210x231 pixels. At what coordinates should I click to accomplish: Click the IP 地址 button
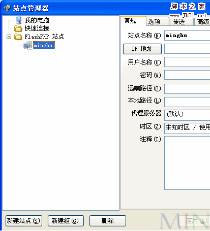pyautogui.click(x=142, y=49)
